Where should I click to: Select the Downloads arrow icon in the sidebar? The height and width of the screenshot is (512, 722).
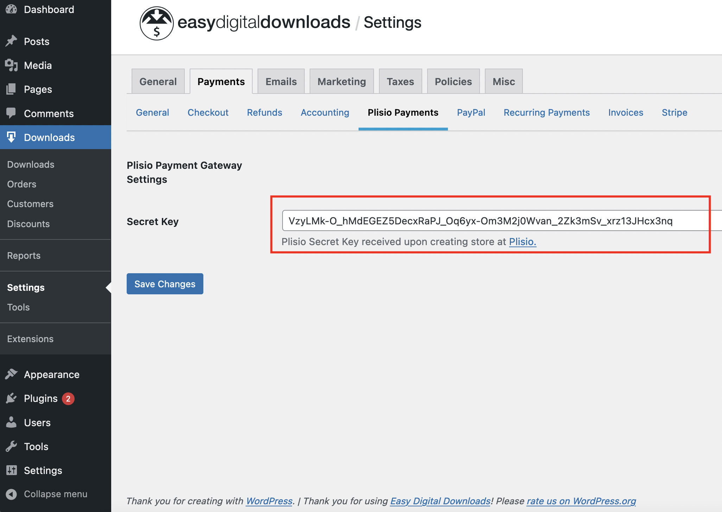(12, 137)
